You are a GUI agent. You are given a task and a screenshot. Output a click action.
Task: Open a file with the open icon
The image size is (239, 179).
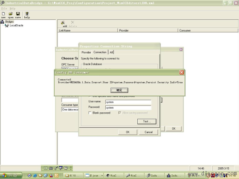pyautogui.click(x=11, y=15)
